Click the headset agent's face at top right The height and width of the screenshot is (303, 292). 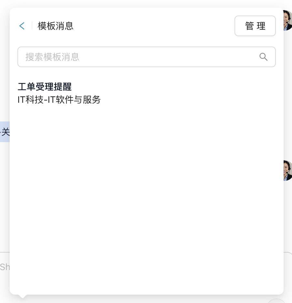point(287,20)
